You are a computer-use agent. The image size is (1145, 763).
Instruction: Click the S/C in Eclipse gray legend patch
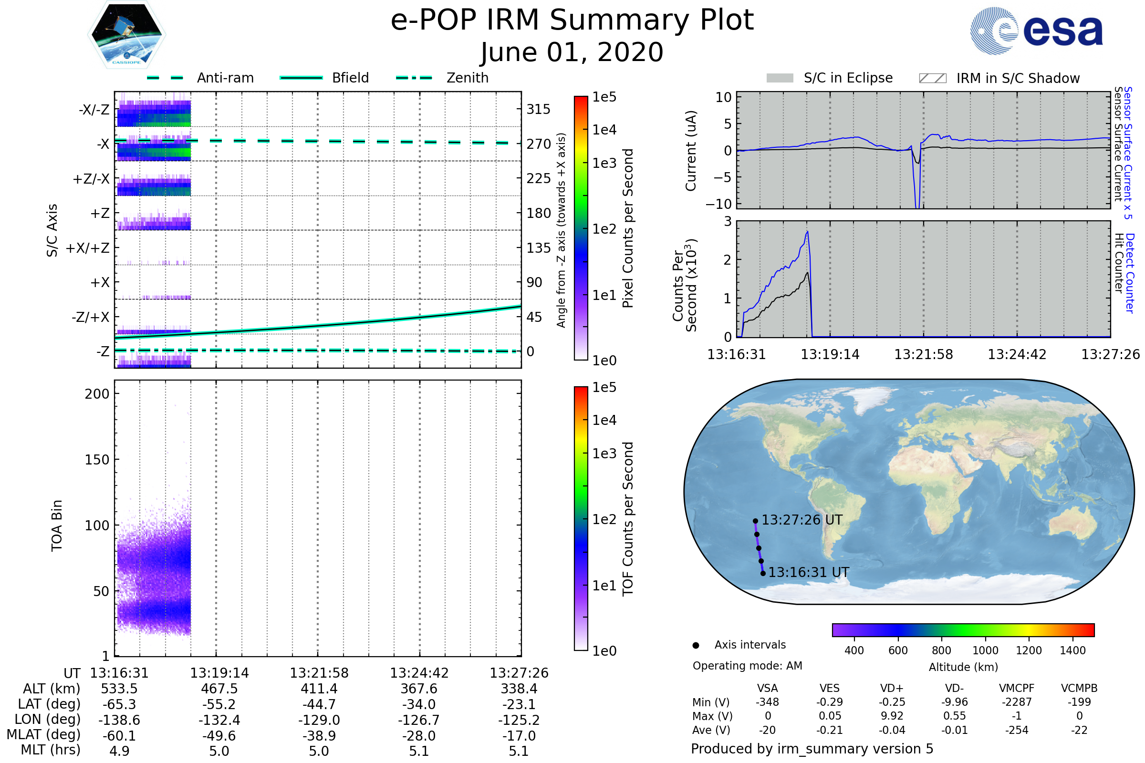(780, 78)
